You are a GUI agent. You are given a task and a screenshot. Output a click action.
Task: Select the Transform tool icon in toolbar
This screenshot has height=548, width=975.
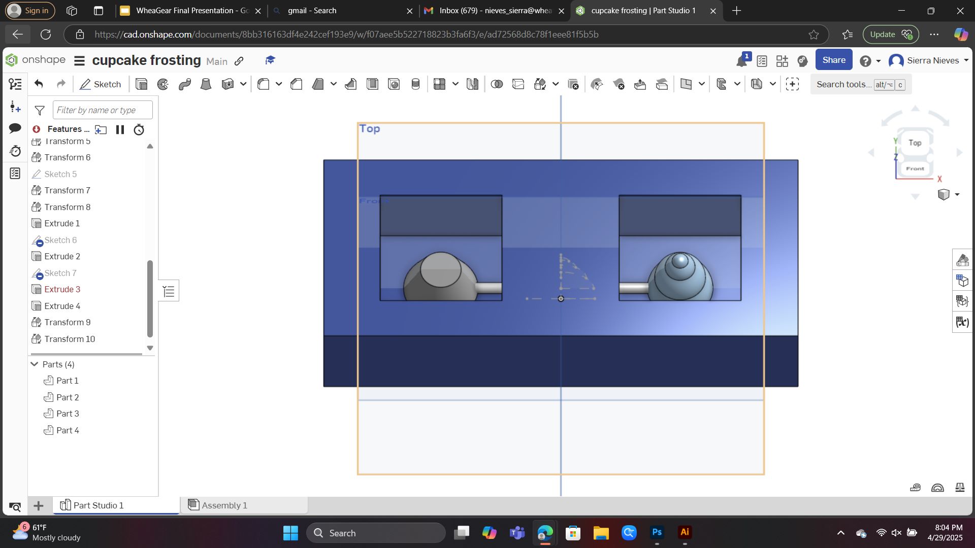pos(540,84)
